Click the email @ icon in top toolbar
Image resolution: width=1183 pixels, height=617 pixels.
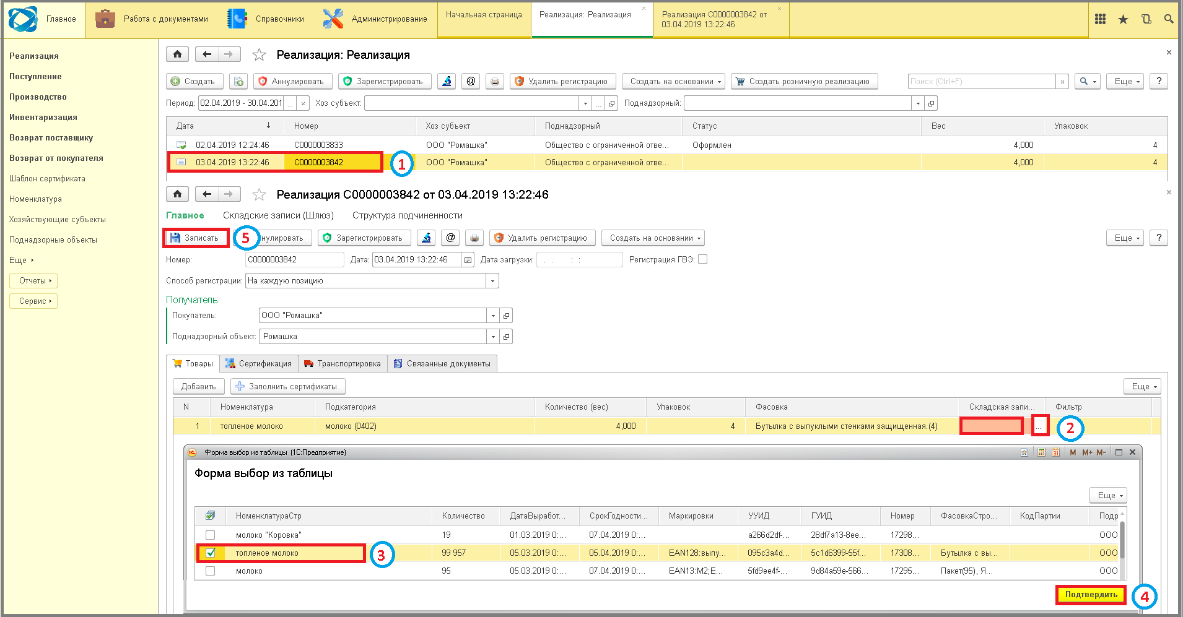pos(471,81)
